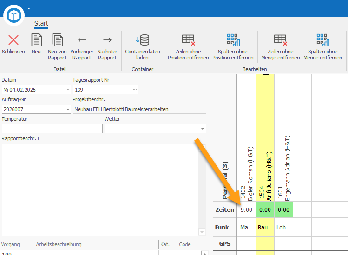Select the Start ribbon tab
The image size is (348, 255).
[41, 23]
